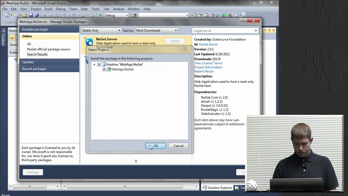The width and height of the screenshot is (348, 196).
Task: Open the find combo box dropdown
Action: 187,15
